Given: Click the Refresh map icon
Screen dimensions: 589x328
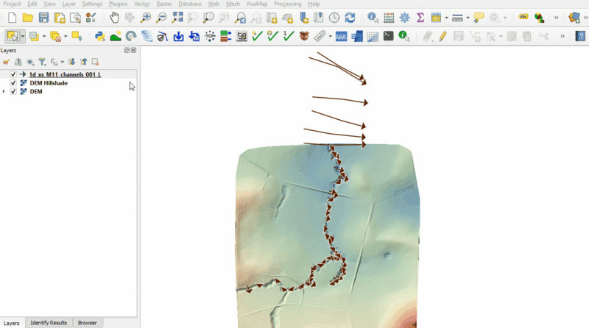Looking at the screenshot, I should (x=350, y=18).
